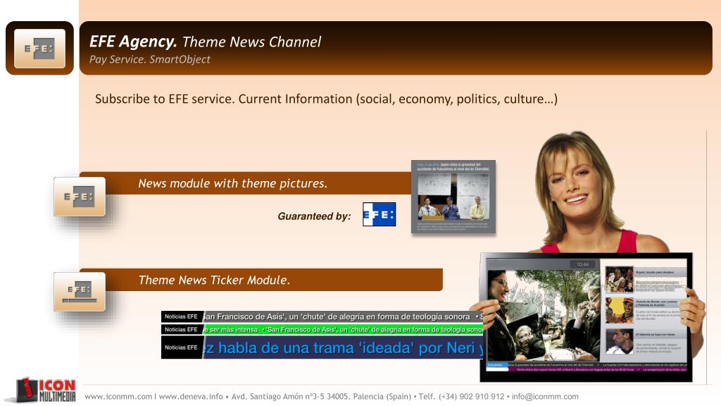Viewport: 721px width, 406px height.
Task: Click the Subscribe to EFE service text
Action: tap(326, 99)
